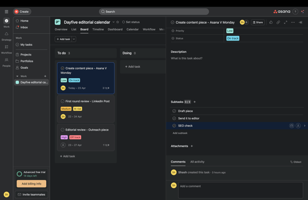Switch to the All activity tab

pyautogui.click(x=197, y=161)
